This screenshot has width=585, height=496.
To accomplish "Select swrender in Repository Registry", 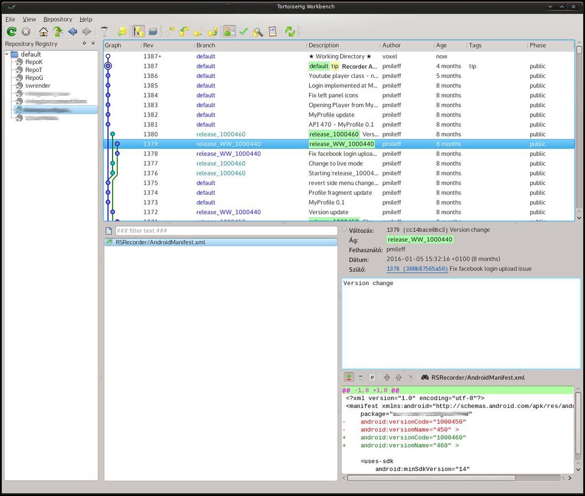I will [x=38, y=86].
